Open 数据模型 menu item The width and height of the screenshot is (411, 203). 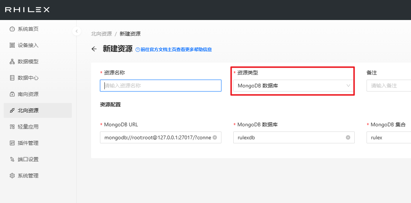tap(38, 61)
